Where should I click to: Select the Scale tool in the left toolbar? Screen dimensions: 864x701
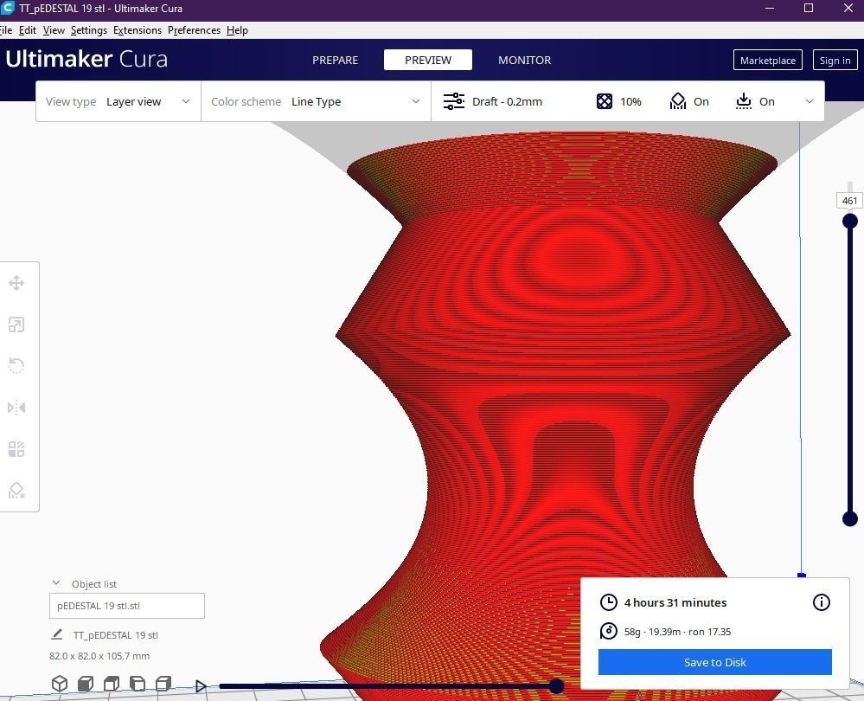(16, 325)
